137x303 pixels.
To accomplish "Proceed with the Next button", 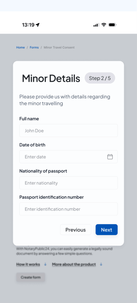I will 107,230.
